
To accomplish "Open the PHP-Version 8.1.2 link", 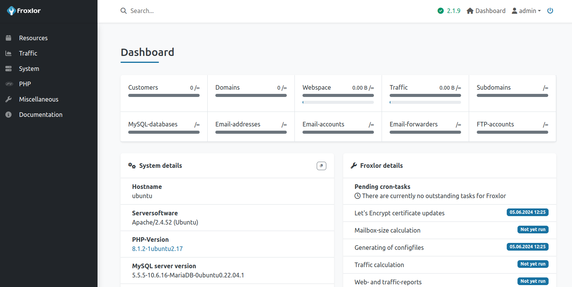I will tap(157, 248).
